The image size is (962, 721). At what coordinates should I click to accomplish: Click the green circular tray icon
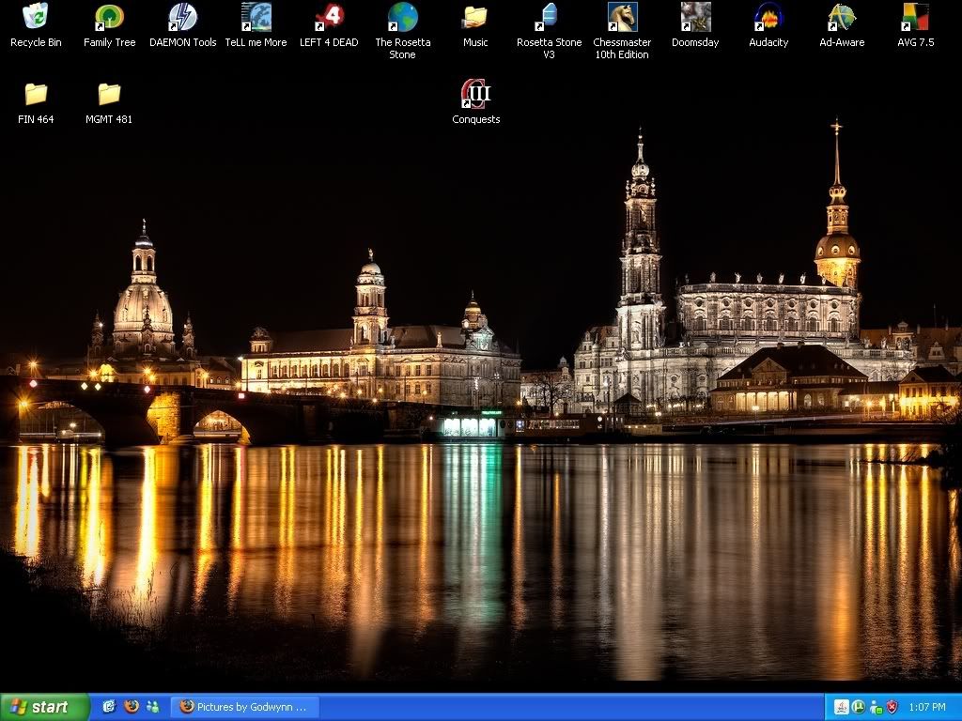coord(859,707)
